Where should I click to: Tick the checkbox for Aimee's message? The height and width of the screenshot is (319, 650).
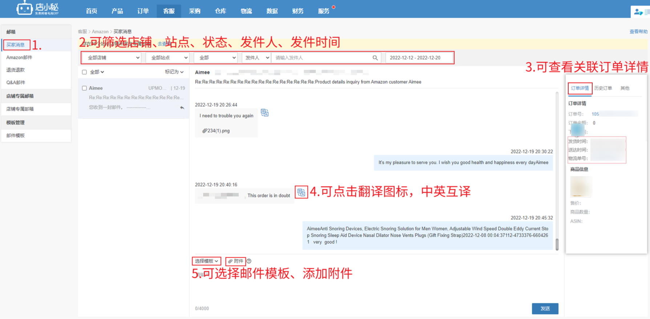coord(84,88)
